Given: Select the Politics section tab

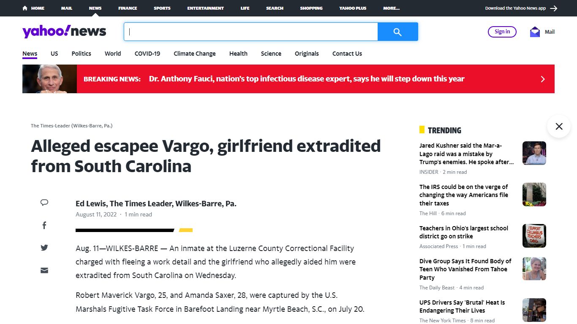Looking at the screenshot, I should pyautogui.click(x=82, y=54).
